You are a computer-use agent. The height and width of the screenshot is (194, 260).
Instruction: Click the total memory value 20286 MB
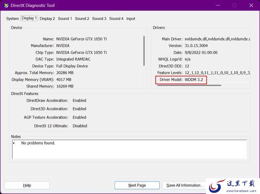[65, 73]
